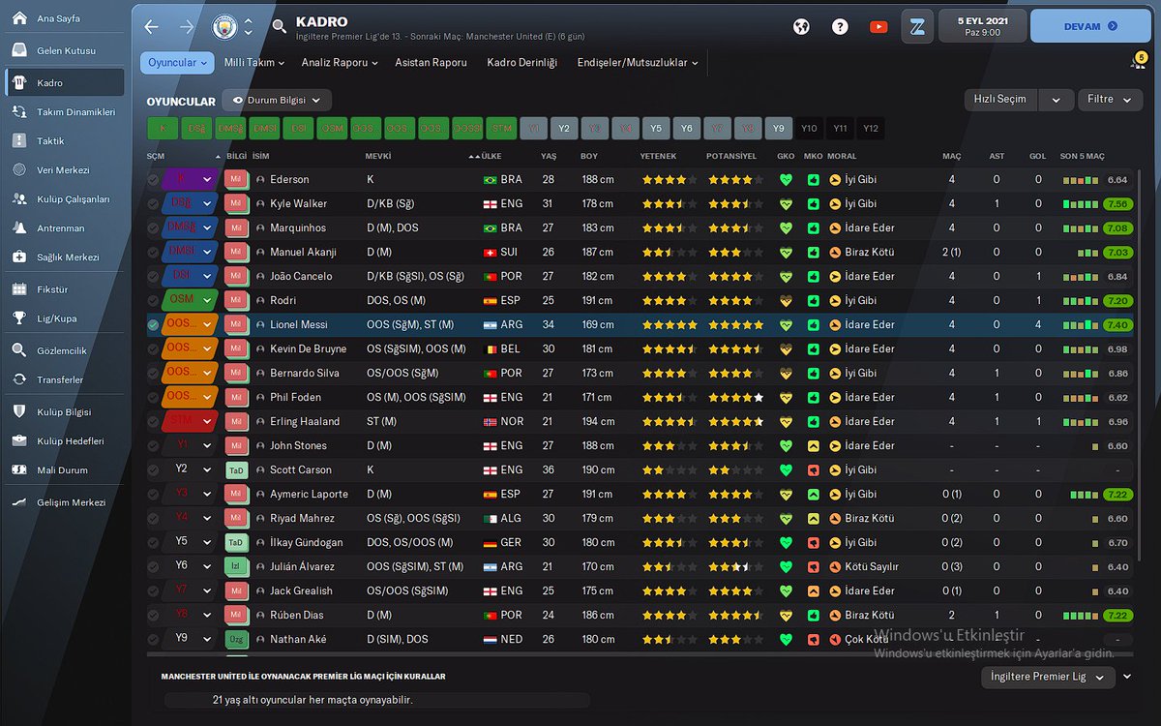
Task: Untick the checkbox for Lionel Messi
Action: (x=153, y=325)
